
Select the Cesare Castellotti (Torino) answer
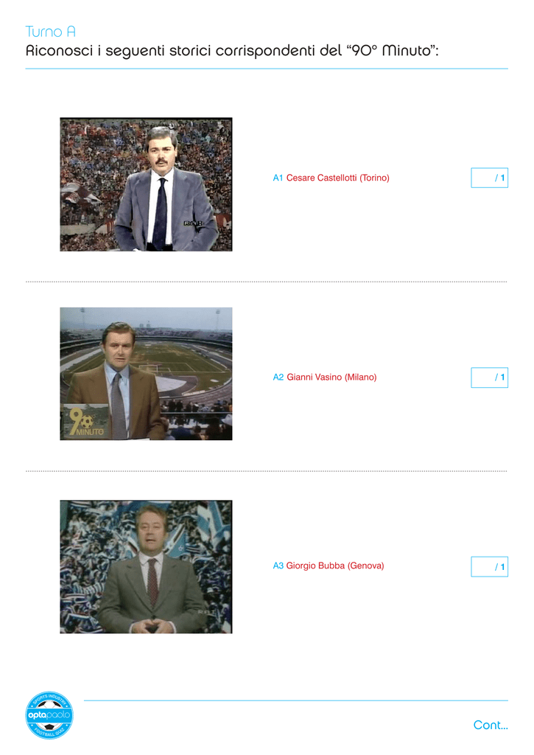(338, 178)
